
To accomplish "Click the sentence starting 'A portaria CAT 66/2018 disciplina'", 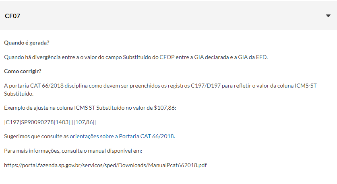I will point(160,90).
